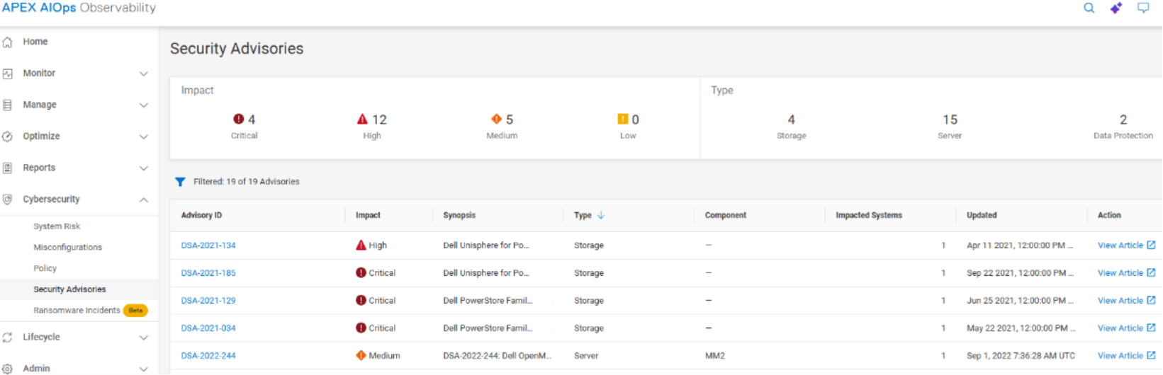The width and height of the screenshot is (1163, 375).
Task: Click the Admin gear icon
Action: (x=8, y=369)
